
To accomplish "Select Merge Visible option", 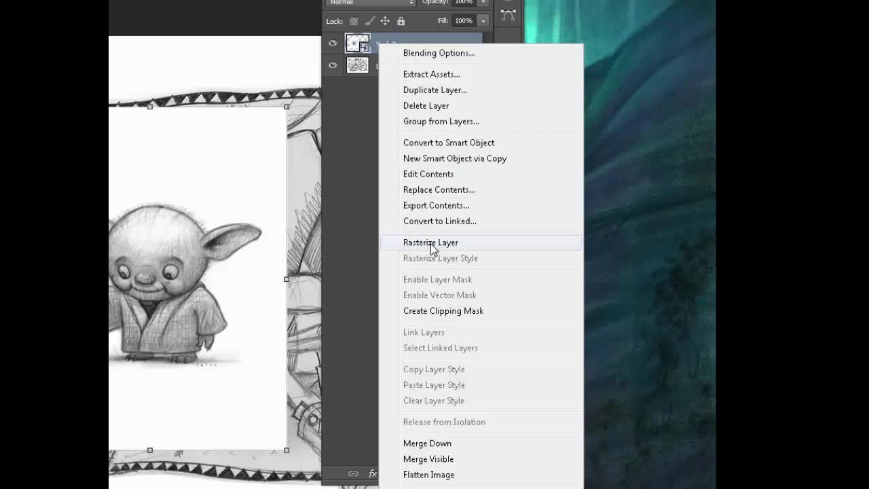I will (x=428, y=459).
